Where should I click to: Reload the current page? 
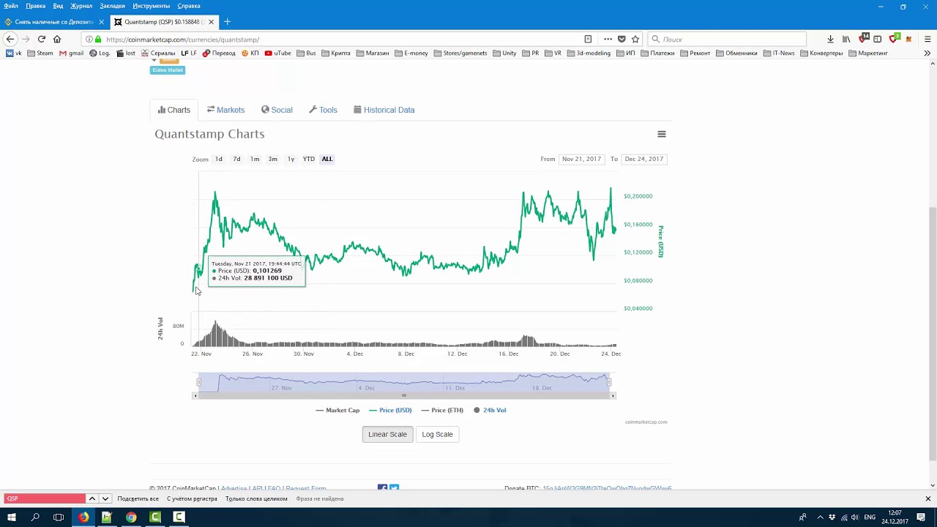point(42,39)
